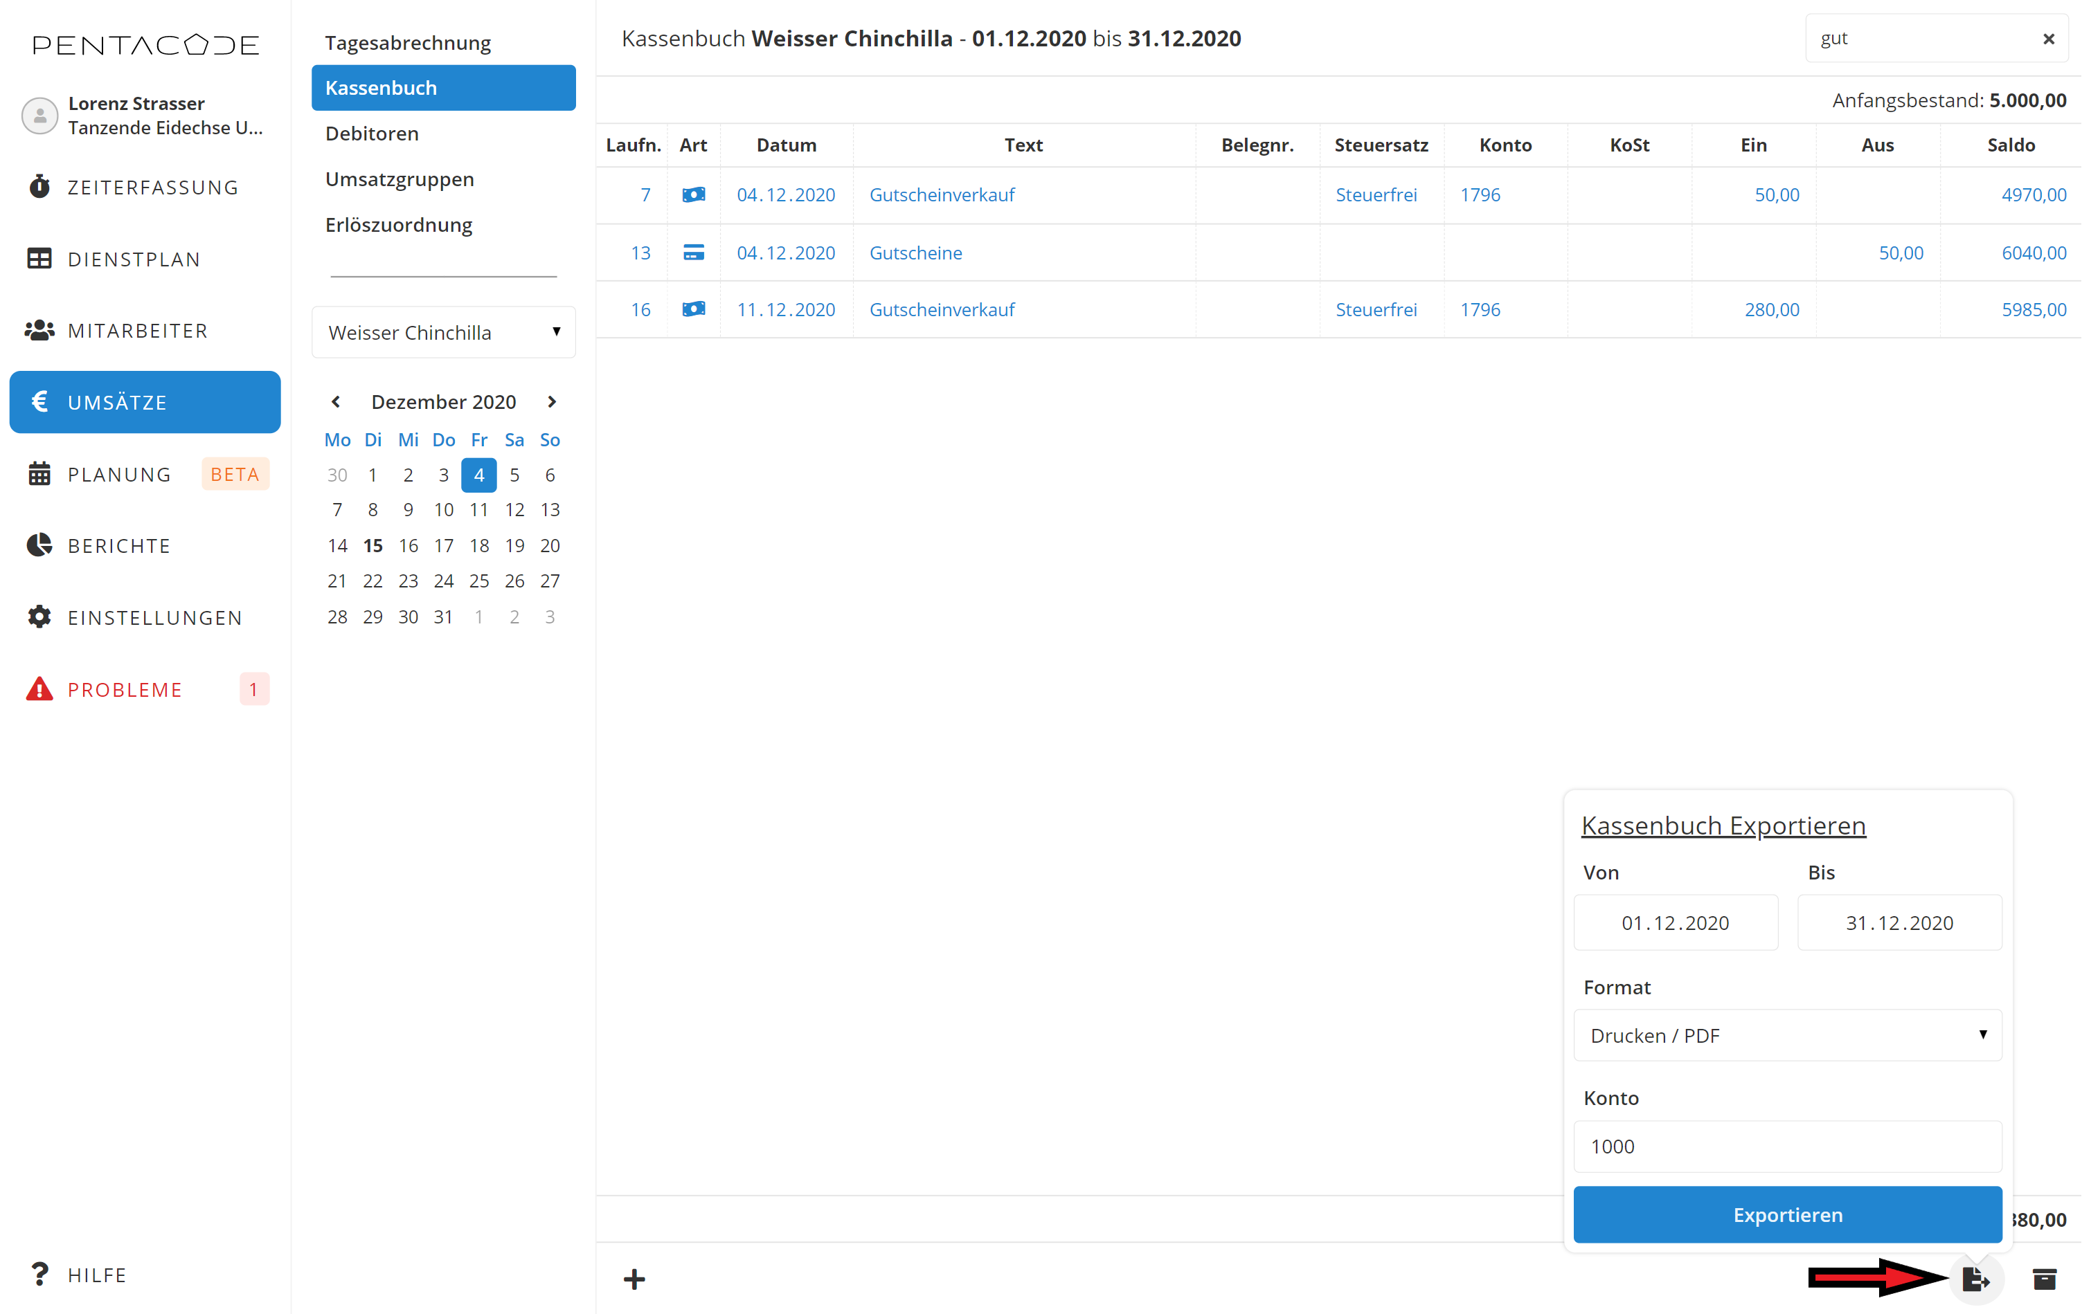Open the Probleme warning section

125,689
